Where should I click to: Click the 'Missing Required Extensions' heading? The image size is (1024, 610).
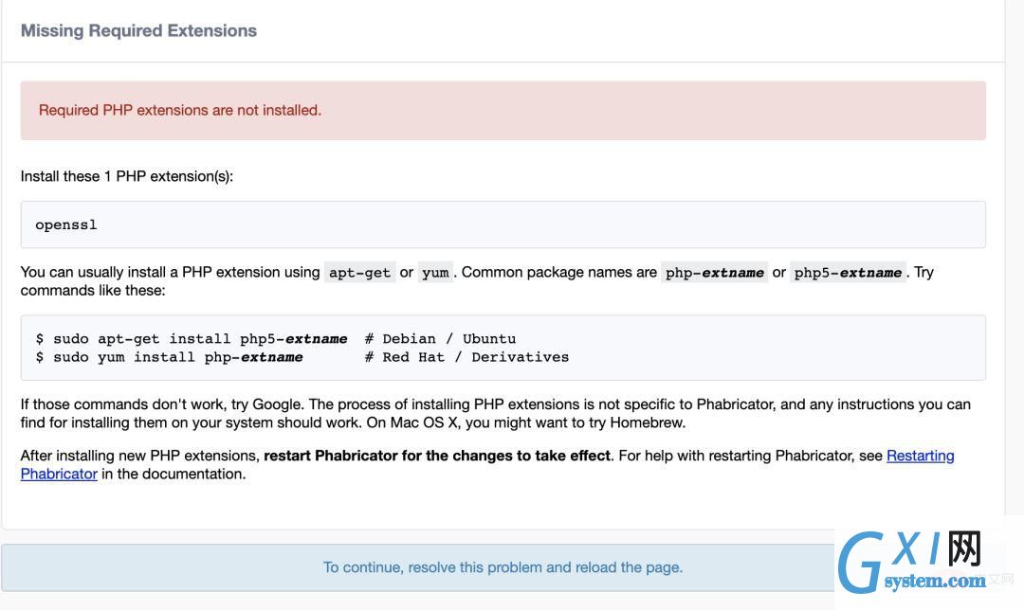[x=138, y=30]
